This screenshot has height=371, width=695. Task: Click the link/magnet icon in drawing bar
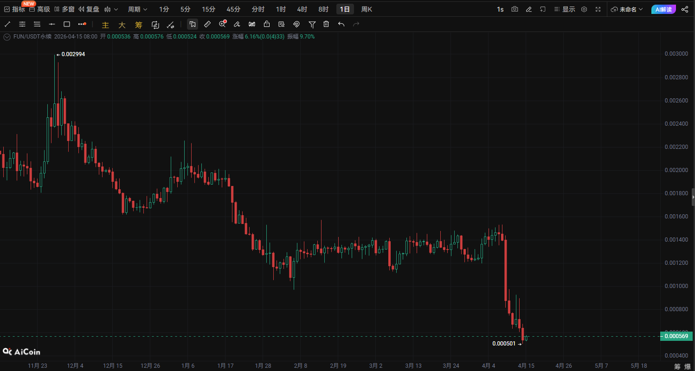[296, 24]
